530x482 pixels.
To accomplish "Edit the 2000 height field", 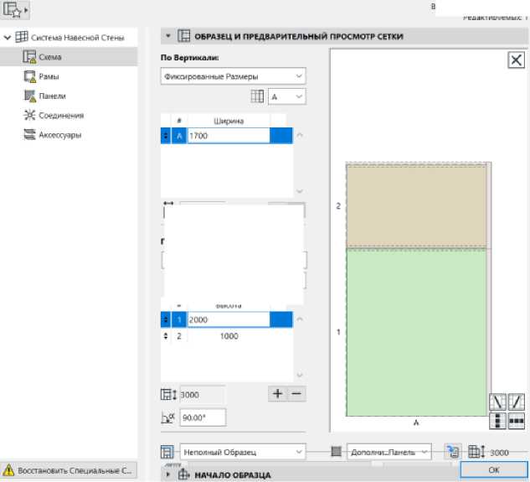I will point(229,319).
